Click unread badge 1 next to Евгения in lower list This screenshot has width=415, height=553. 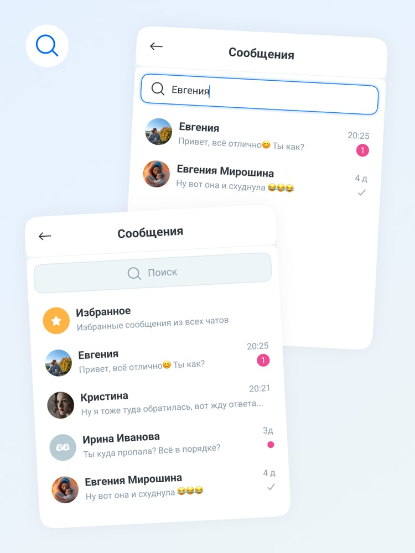[x=263, y=361]
